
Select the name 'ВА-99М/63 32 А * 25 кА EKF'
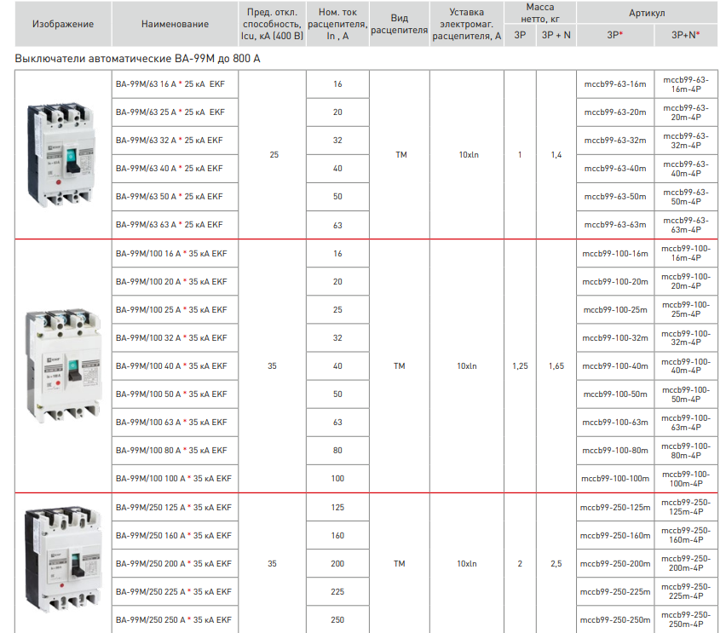click(170, 141)
